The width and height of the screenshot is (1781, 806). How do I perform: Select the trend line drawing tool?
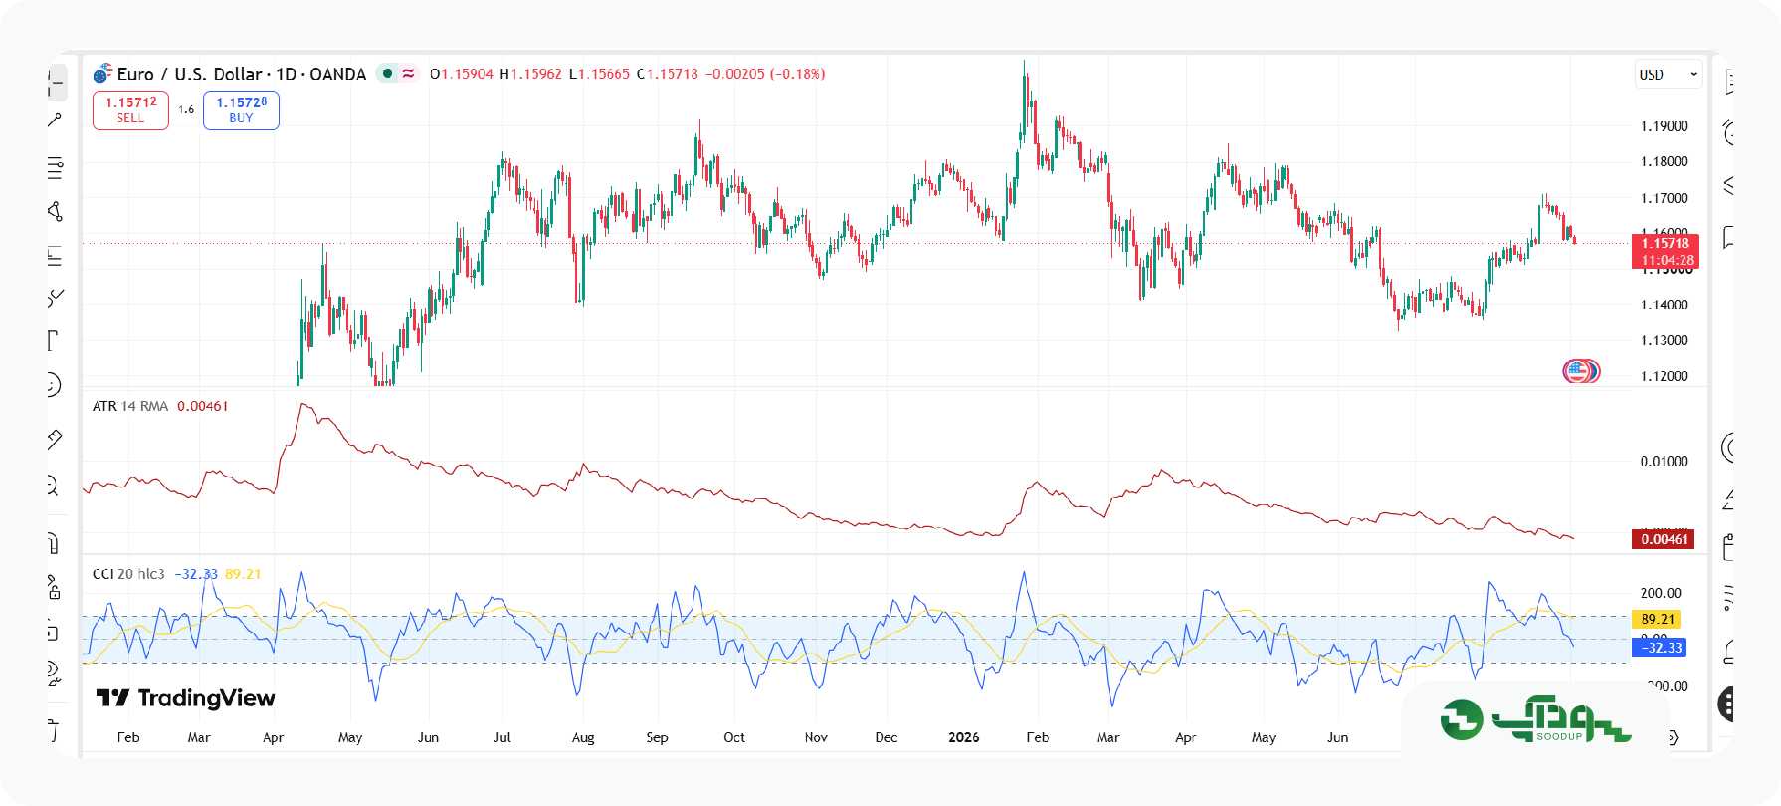point(55,120)
